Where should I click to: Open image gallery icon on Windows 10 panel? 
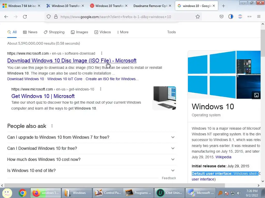point(256,95)
